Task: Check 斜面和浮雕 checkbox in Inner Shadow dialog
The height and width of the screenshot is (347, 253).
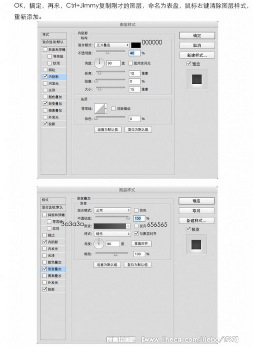Action: [x=45, y=50]
